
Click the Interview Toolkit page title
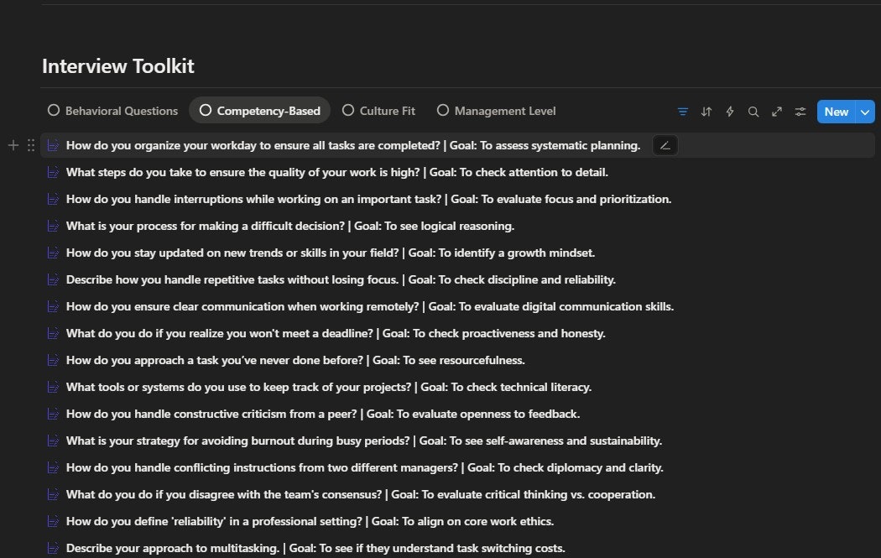(117, 65)
